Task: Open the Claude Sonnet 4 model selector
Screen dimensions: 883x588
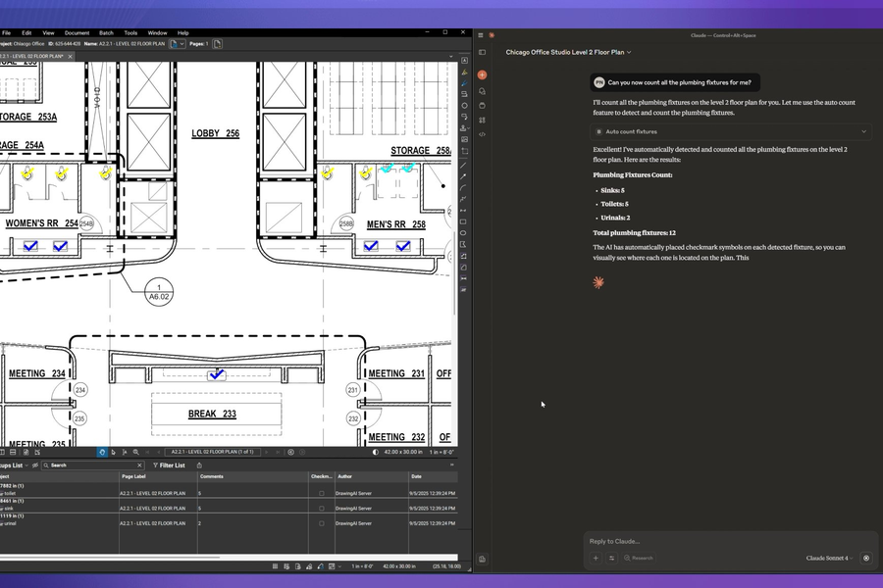Action: [x=829, y=559]
